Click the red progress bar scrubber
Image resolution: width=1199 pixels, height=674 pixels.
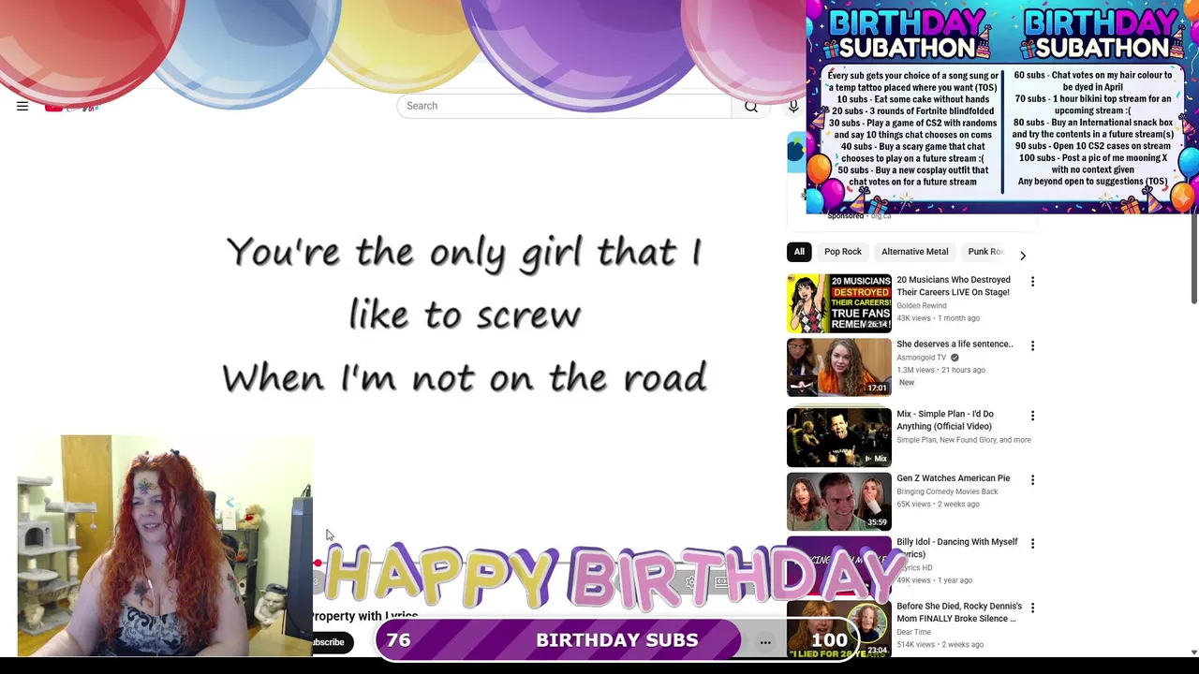318,563
